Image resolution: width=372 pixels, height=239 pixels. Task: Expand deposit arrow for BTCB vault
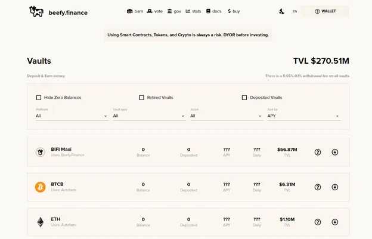tap(335, 187)
